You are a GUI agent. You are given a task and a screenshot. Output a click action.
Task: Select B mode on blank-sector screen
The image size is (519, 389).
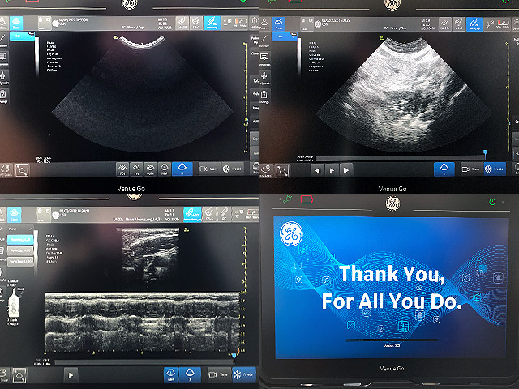tap(182, 169)
